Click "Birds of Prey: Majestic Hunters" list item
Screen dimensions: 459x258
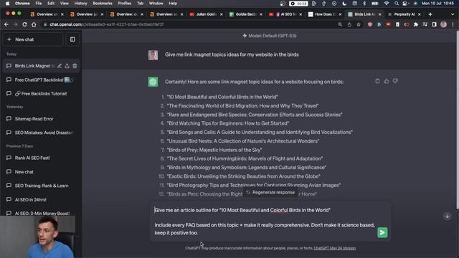pos(214,150)
